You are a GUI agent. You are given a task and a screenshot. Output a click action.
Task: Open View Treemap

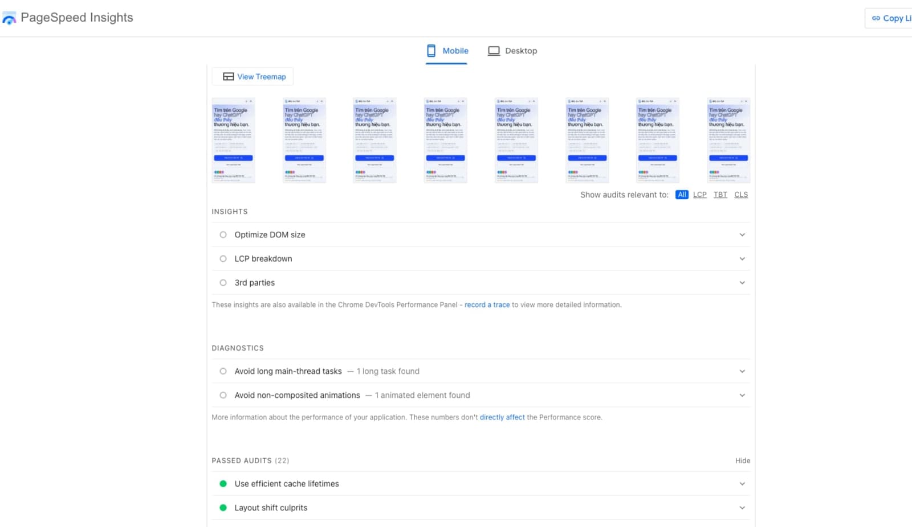[x=253, y=76]
